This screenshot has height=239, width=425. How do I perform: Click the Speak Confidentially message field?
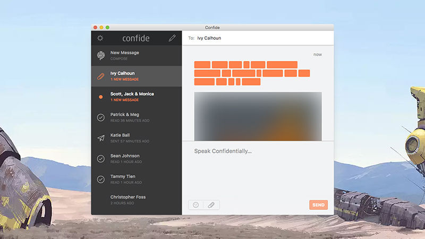(258, 169)
